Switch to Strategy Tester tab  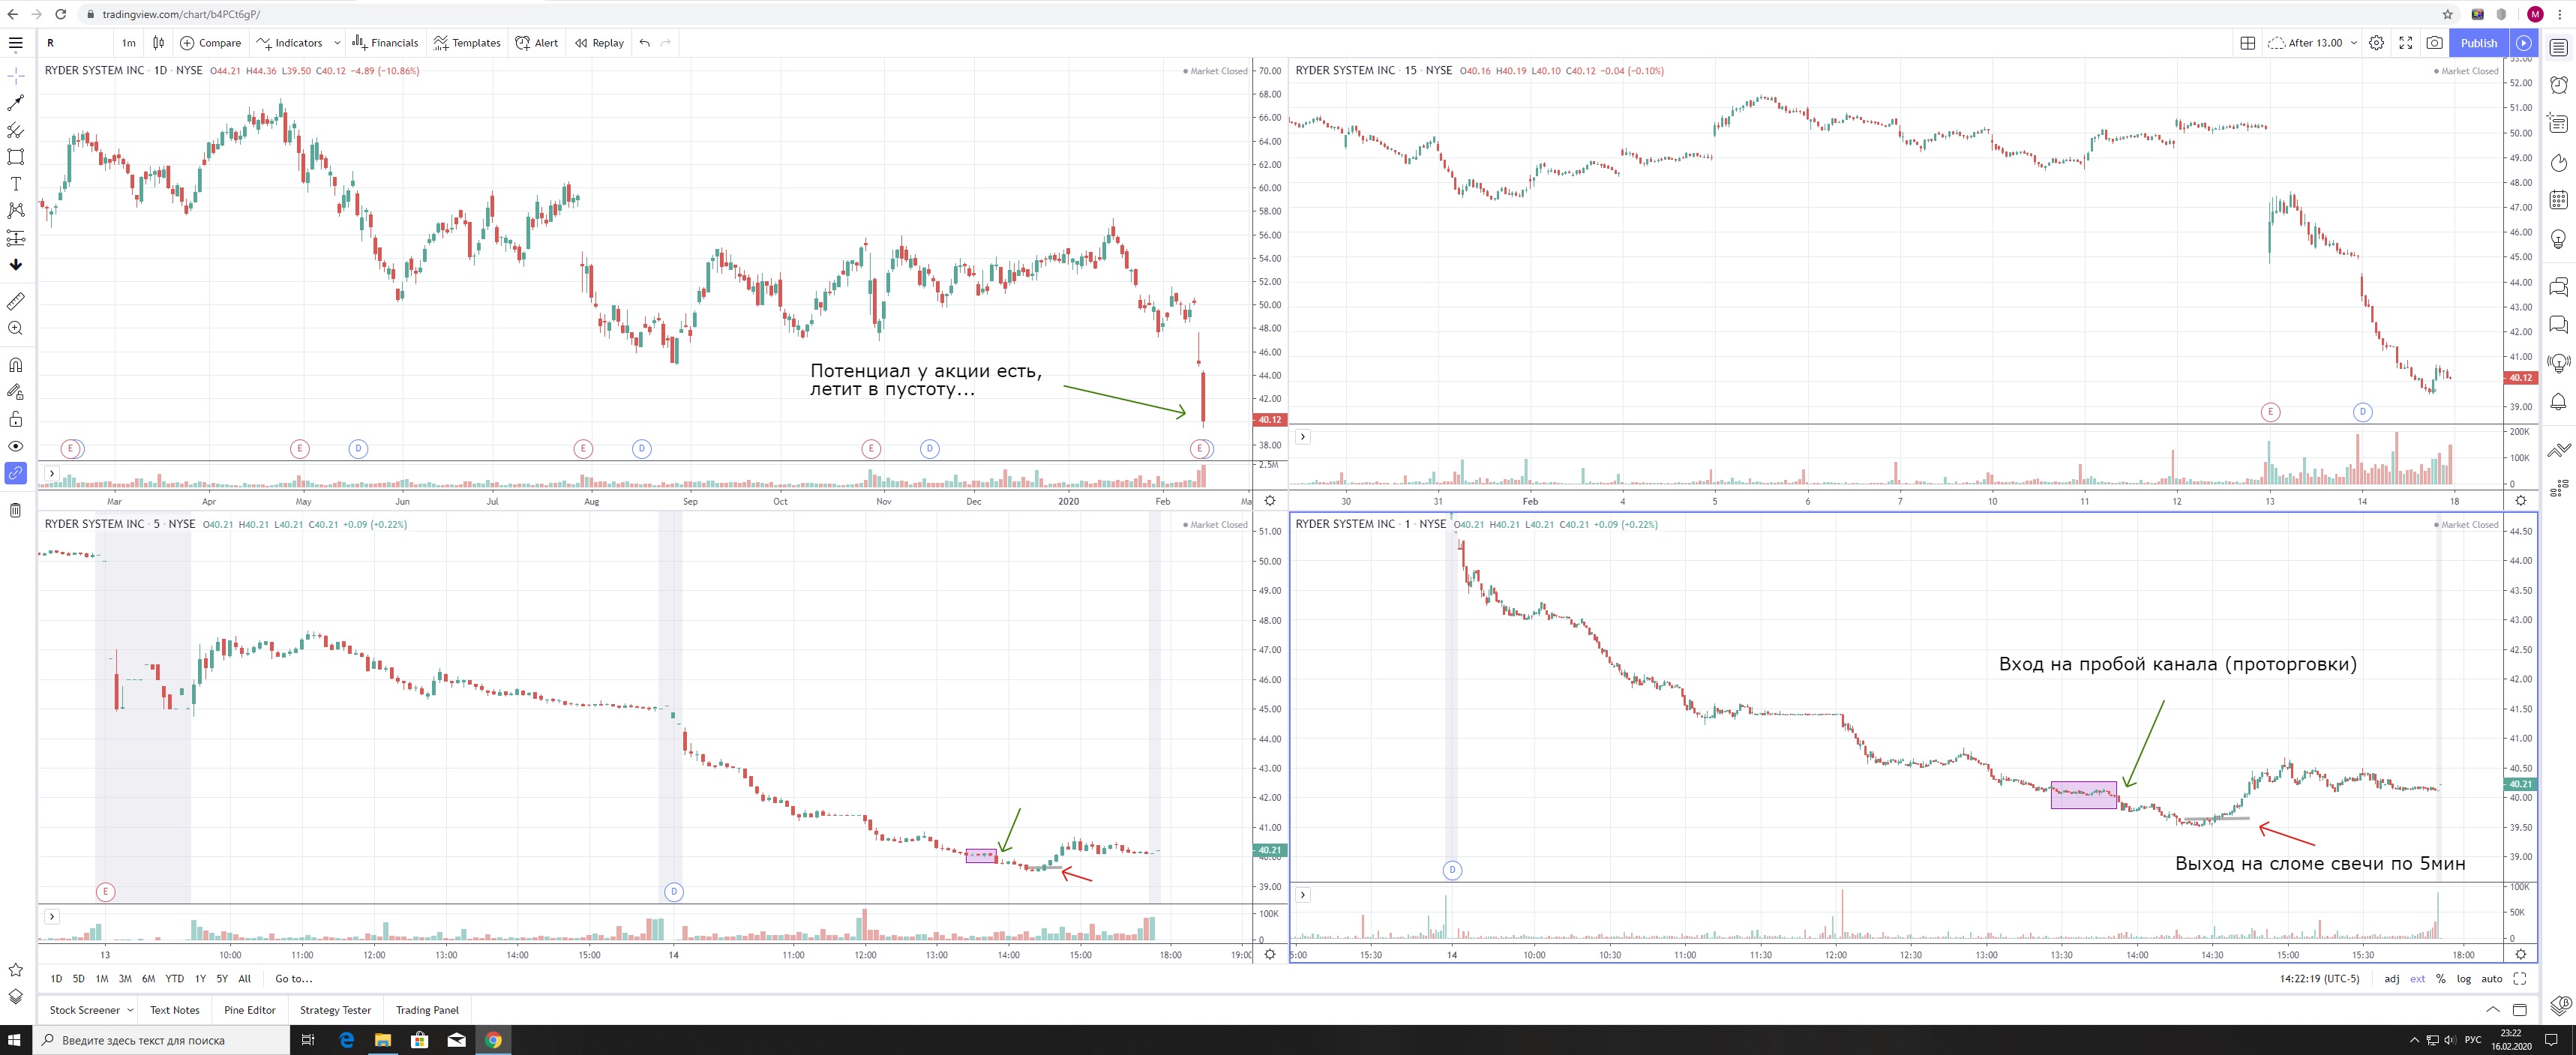[335, 1010]
